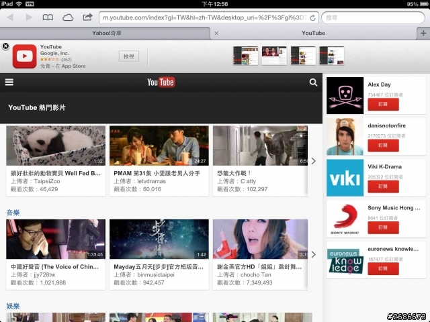Click uploader text TaipeiZoo
430x322 pixels.
(47, 181)
